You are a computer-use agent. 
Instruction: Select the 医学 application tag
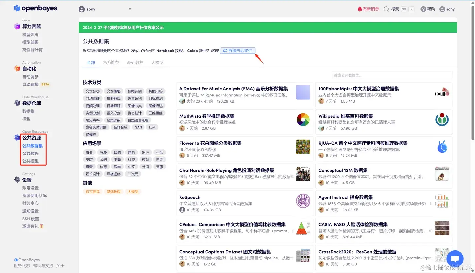[x=117, y=167]
